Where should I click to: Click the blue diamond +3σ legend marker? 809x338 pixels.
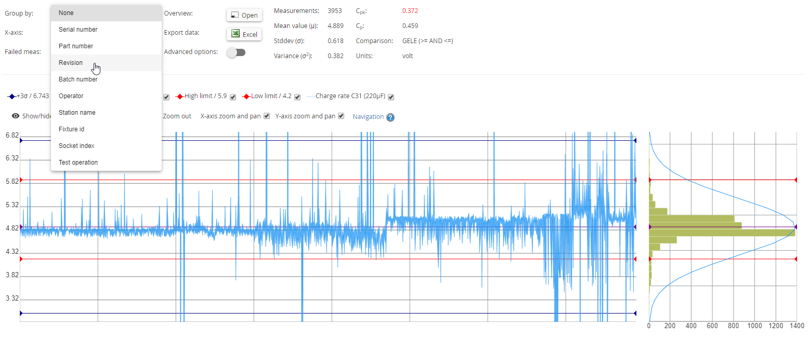(x=11, y=97)
